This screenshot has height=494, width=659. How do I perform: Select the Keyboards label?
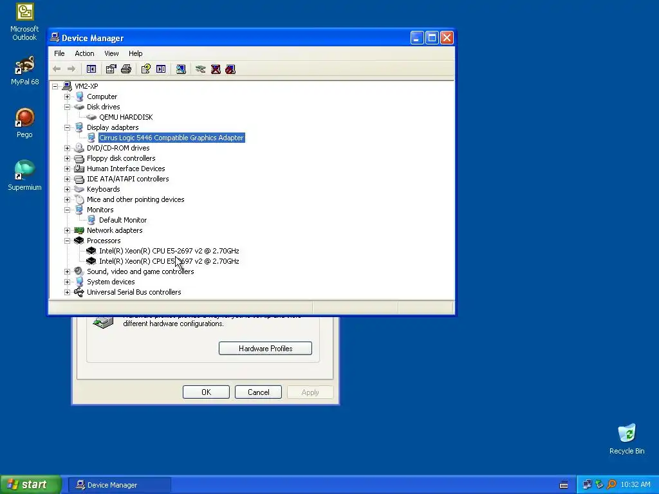pyautogui.click(x=103, y=190)
